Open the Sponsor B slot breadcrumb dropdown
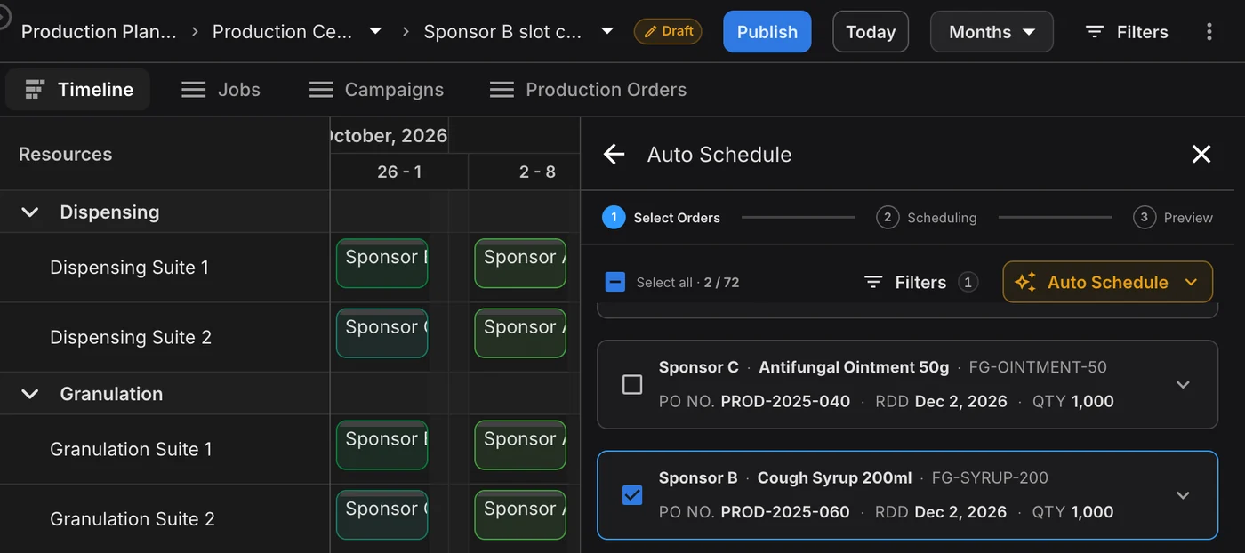Viewport: 1245px width, 553px height. pyautogui.click(x=607, y=31)
